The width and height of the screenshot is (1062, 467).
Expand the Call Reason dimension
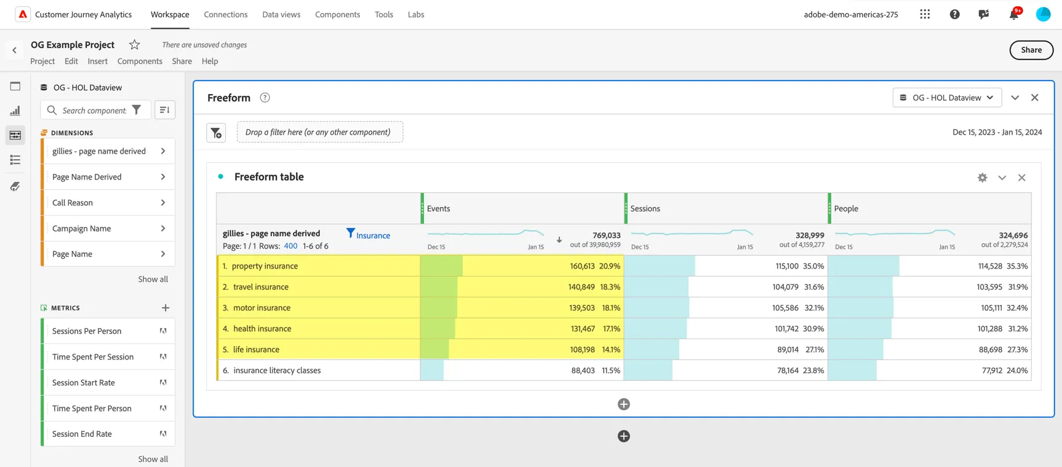click(163, 203)
